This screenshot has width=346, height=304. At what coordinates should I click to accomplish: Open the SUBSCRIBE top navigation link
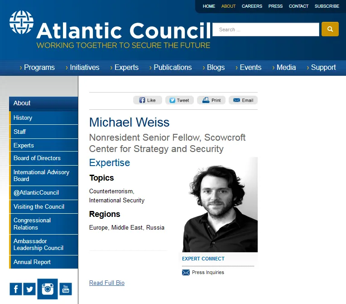(327, 6)
